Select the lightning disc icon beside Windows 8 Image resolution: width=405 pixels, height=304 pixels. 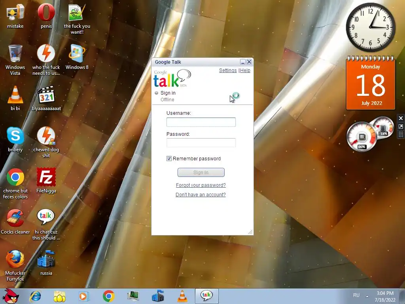tap(46, 53)
